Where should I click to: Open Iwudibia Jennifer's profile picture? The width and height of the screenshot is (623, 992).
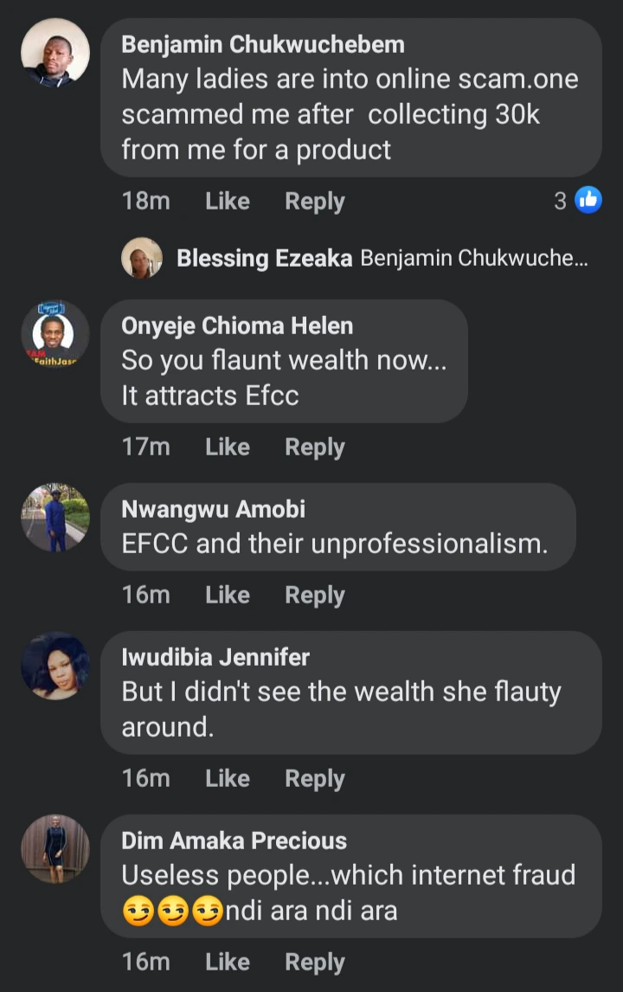(55, 666)
